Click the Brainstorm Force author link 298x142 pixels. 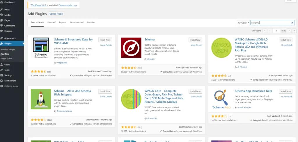64,111
